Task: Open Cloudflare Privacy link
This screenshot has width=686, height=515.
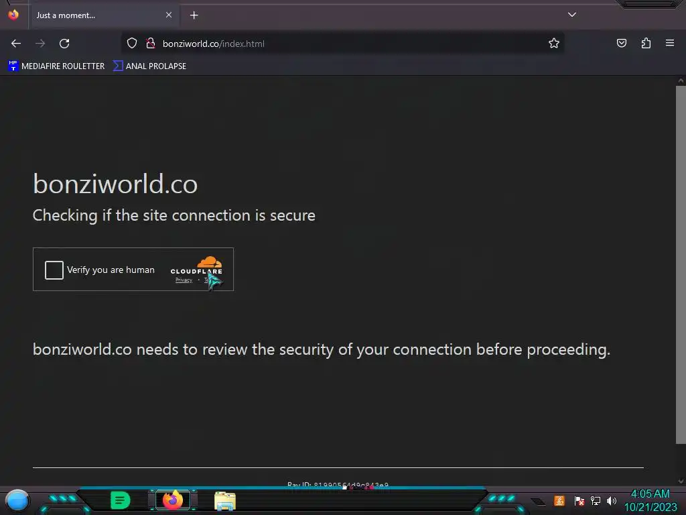Action: [x=184, y=280]
